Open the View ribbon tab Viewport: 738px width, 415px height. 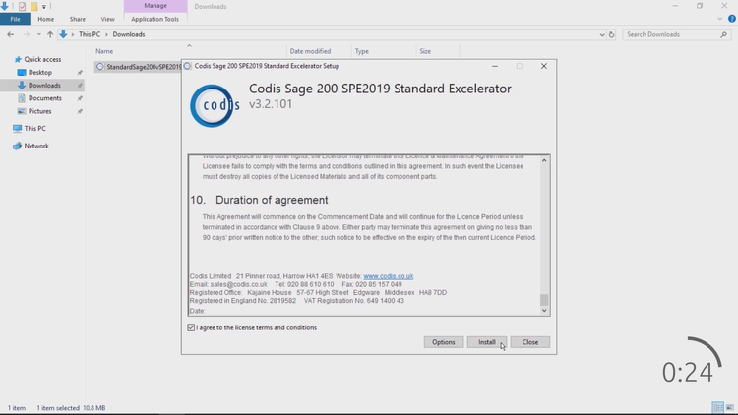(107, 19)
